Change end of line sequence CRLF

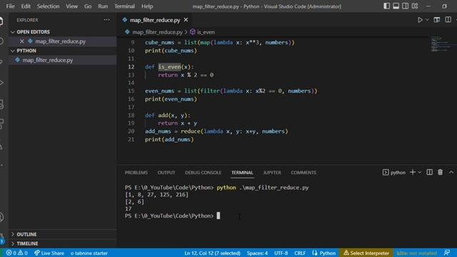(x=300, y=253)
